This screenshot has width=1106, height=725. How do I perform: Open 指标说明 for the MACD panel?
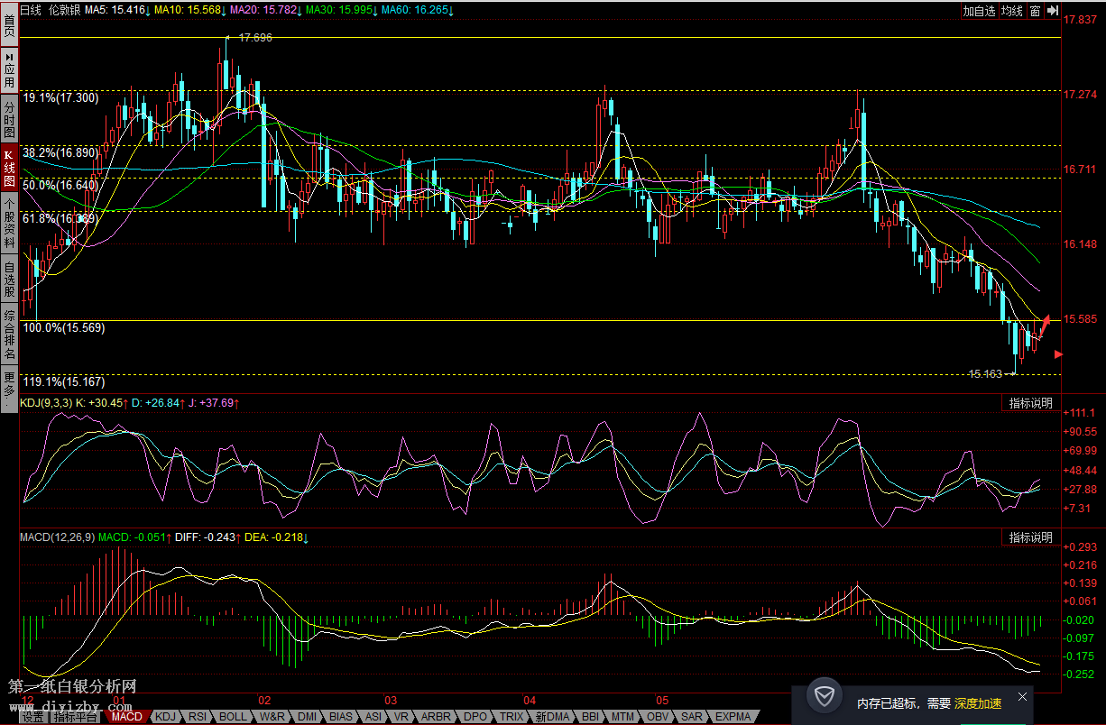pos(1030,537)
